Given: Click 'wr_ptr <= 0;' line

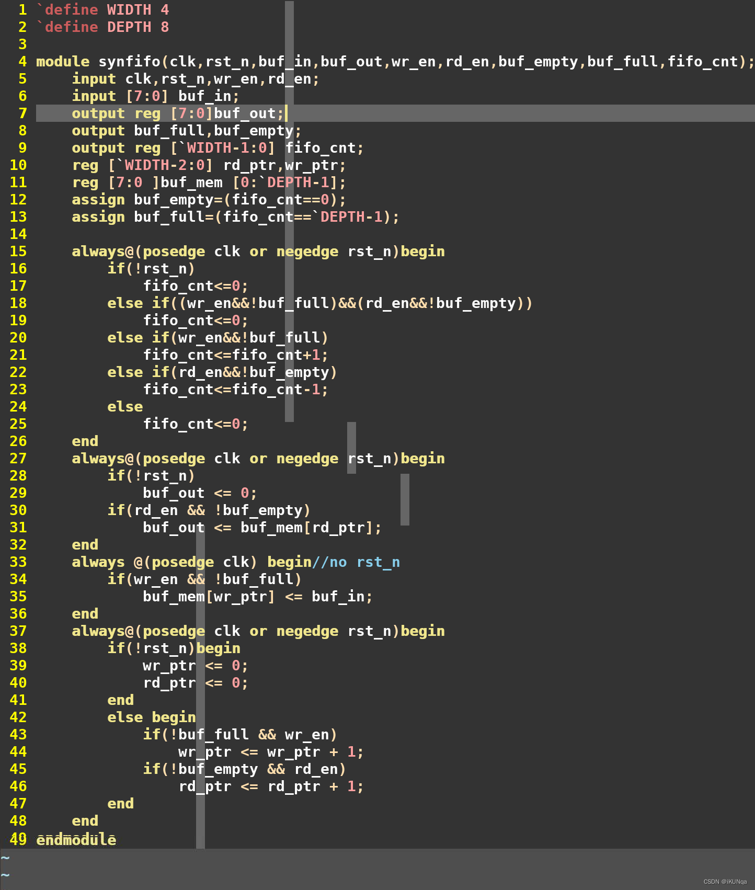Looking at the screenshot, I should (196, 666).
